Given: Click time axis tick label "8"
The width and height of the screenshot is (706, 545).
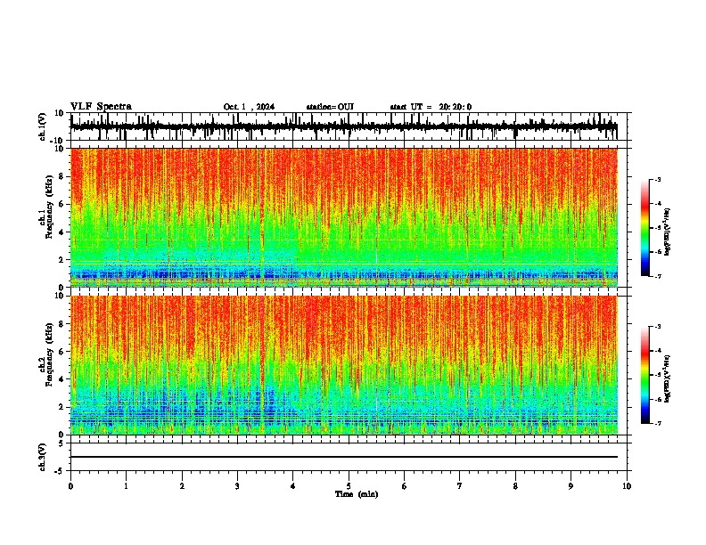Looking at the screenshot, I should tap(515, 486).
